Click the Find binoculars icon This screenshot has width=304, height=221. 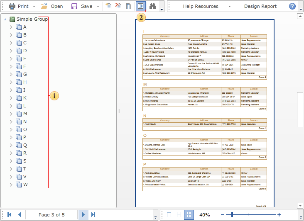coord(152,6)
